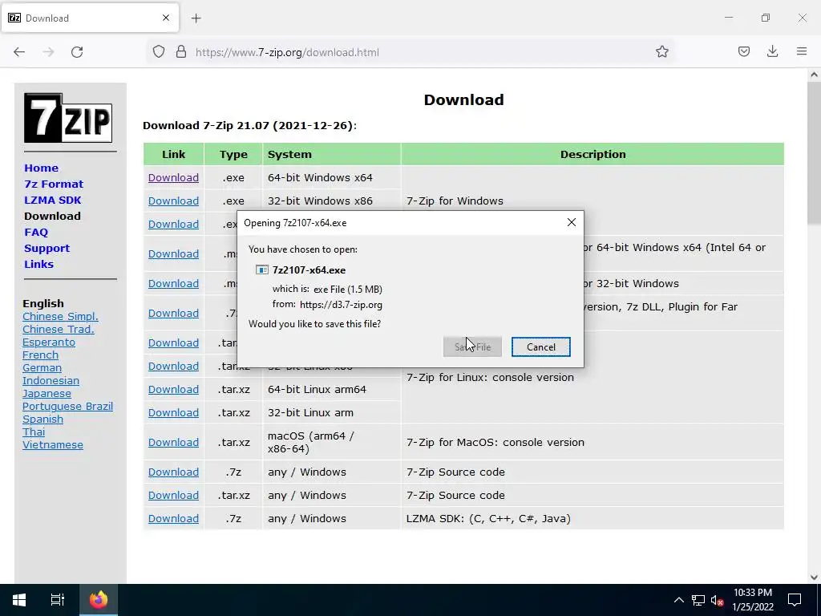Click the Download page heading text

(x=463, y=100)
